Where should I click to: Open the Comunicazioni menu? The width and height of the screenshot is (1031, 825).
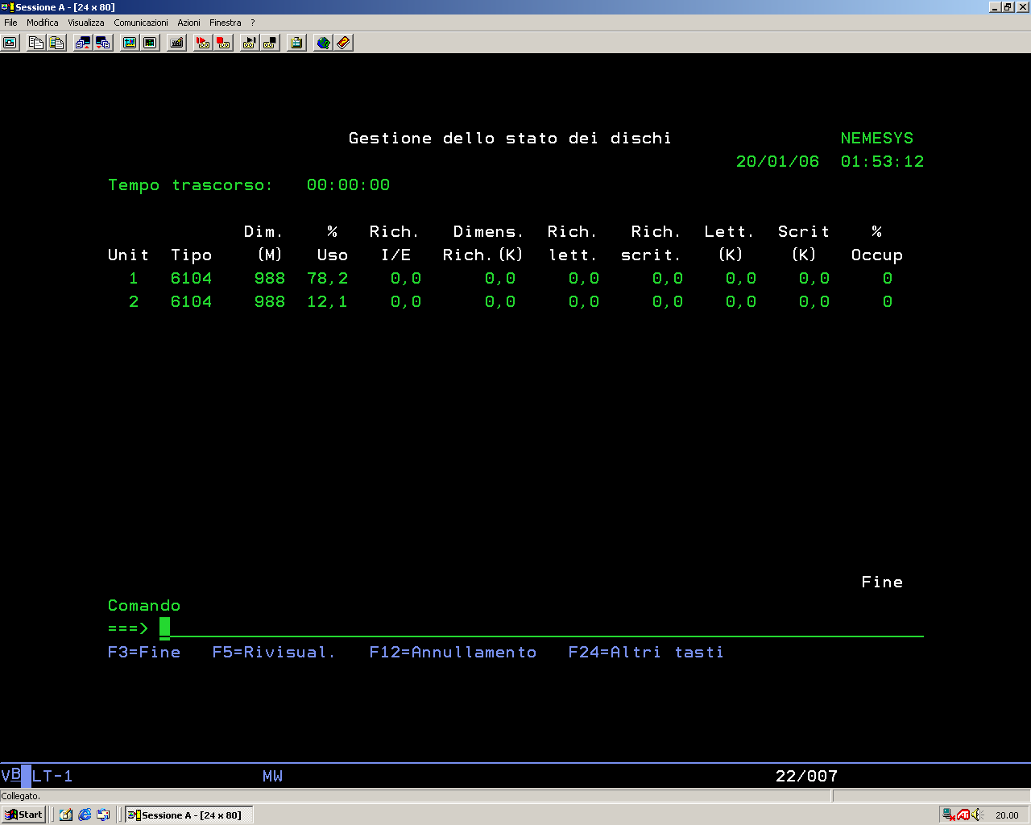141,23
